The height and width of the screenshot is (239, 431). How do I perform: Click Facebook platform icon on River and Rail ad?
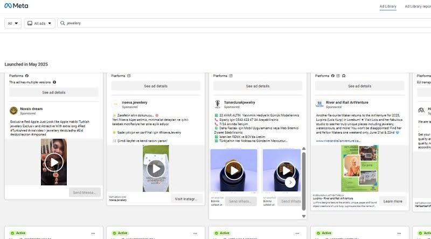tap(333, 76)
